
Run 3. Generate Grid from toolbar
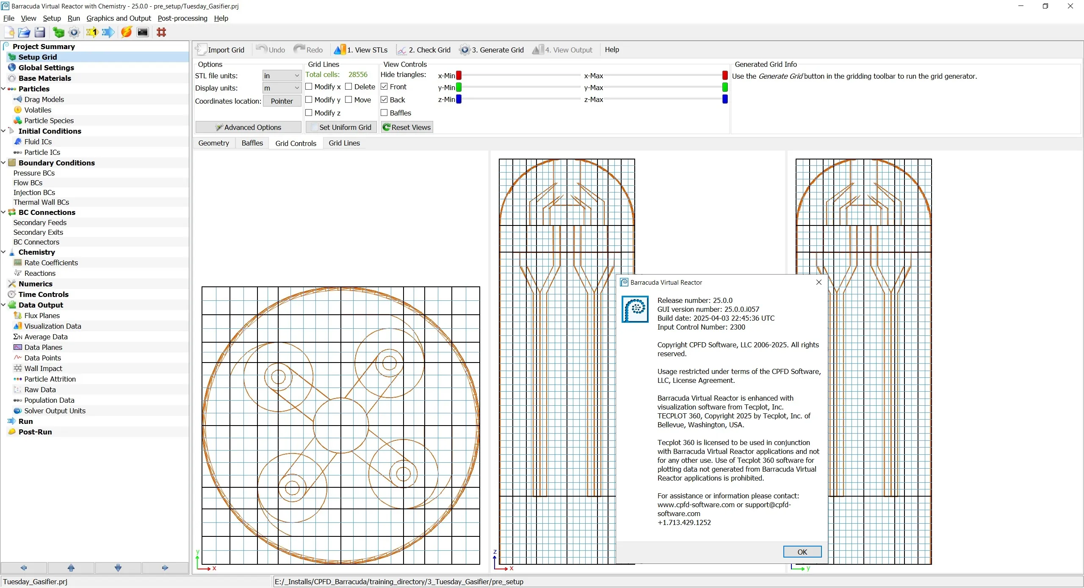491,49
